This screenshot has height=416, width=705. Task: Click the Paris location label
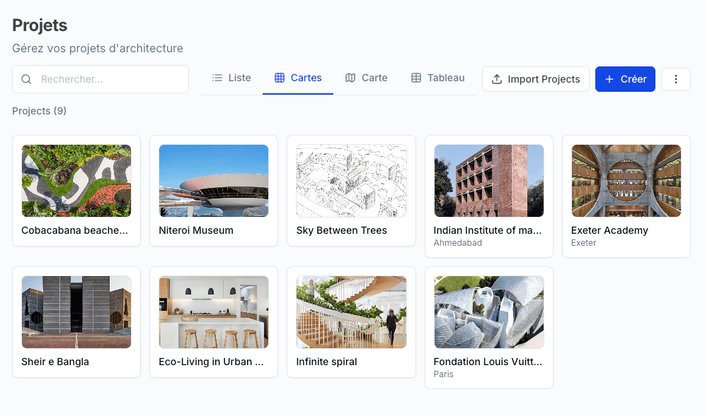(443, 374)
